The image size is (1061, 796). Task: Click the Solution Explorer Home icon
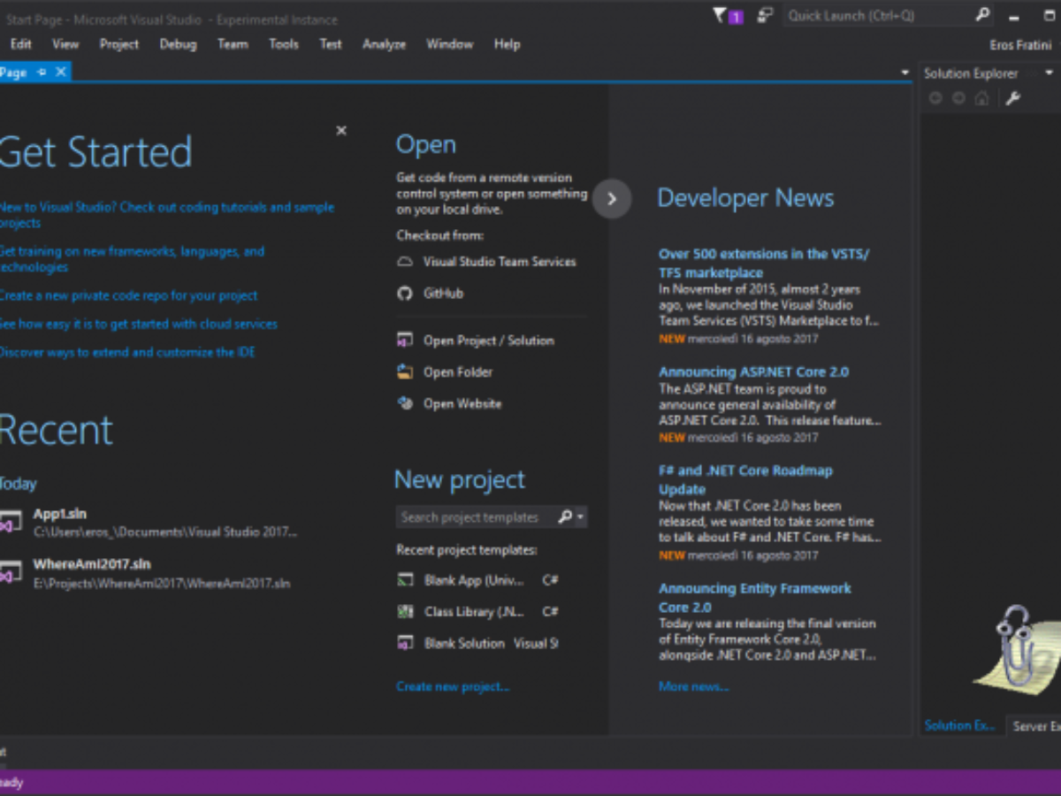point(981,98)
